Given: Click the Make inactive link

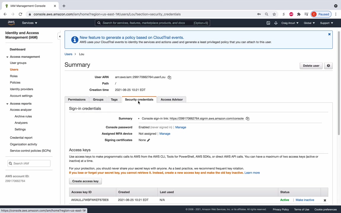Looking at the screenshot, I should point(305,200).
